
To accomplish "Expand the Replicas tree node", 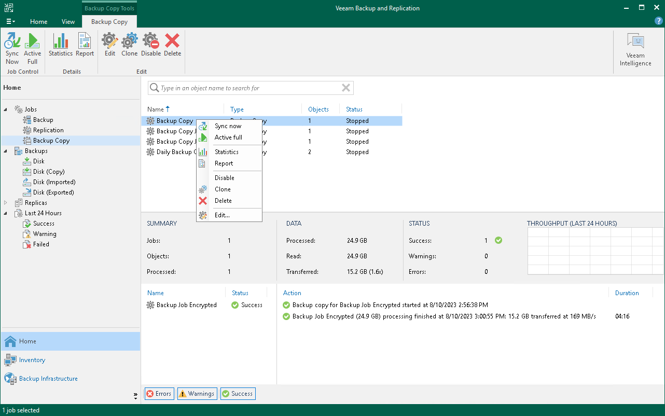I will [6, 203].
